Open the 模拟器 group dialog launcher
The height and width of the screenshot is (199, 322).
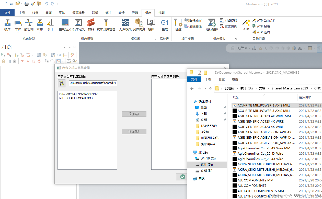(x=155, y=39)
